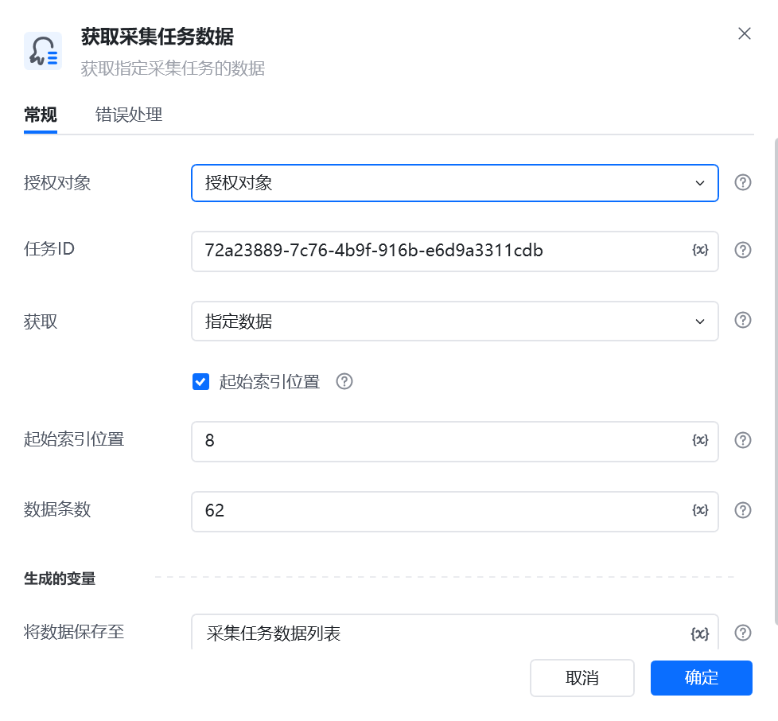The height and width of the screenshot is (721, 778).
Task: Close the 获取采集任务数据 dialog
Action: pyautogui.click(x=745, y=33)
